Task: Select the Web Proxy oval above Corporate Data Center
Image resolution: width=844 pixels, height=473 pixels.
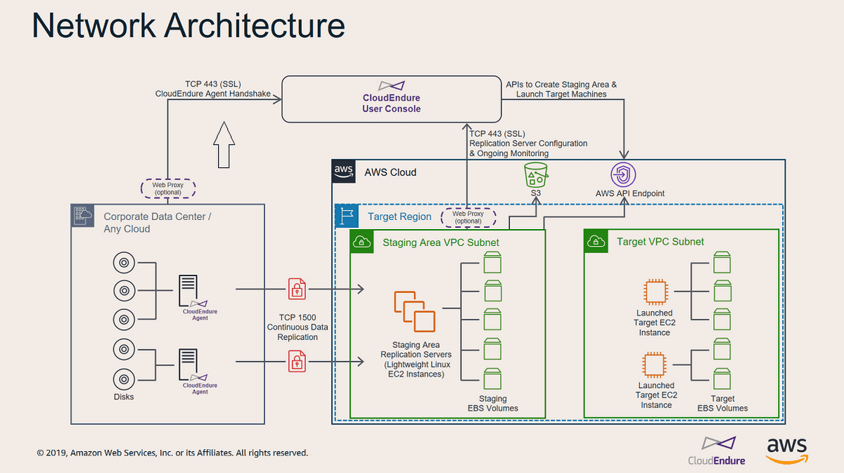Action: (168, 188)
